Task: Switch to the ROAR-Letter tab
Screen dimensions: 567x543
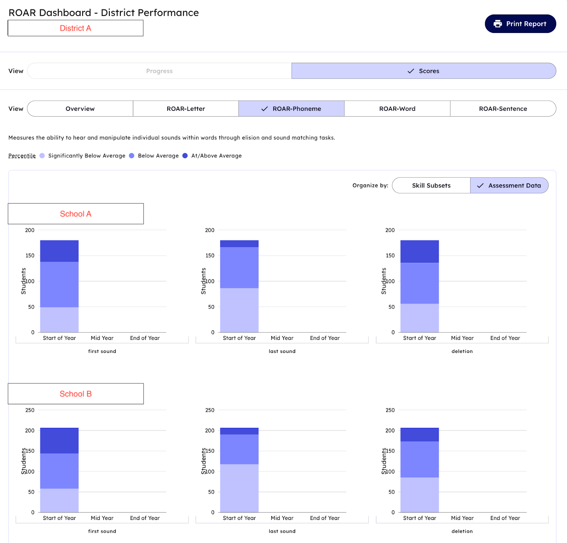Action: coord(186,109)
